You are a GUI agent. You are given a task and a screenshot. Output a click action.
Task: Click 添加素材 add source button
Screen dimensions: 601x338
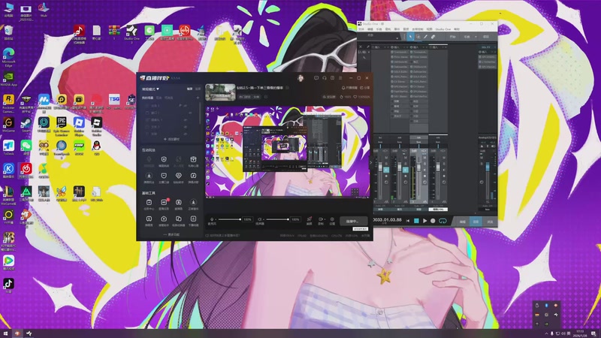click(x=172, y=139)
